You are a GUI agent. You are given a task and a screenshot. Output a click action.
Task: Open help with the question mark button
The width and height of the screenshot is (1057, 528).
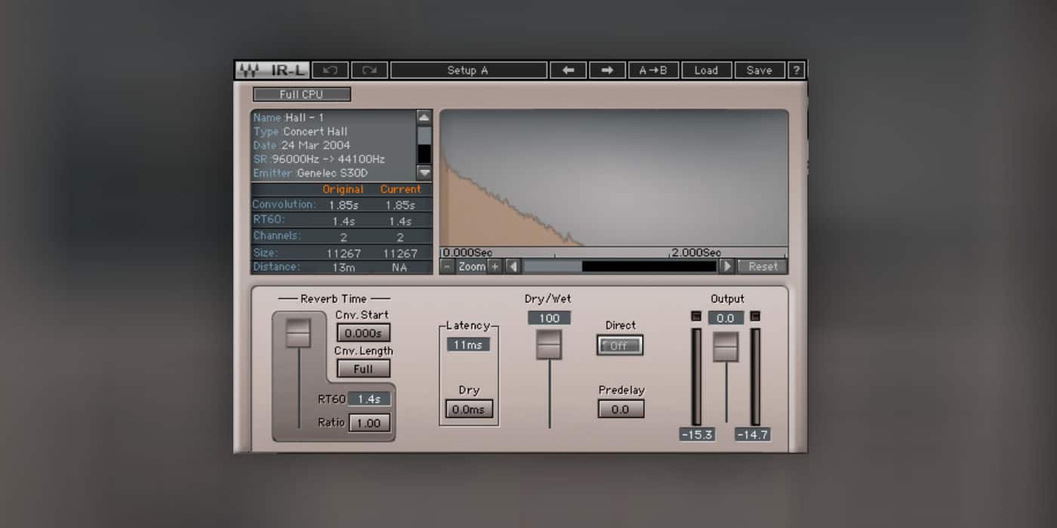pos(797,70)
